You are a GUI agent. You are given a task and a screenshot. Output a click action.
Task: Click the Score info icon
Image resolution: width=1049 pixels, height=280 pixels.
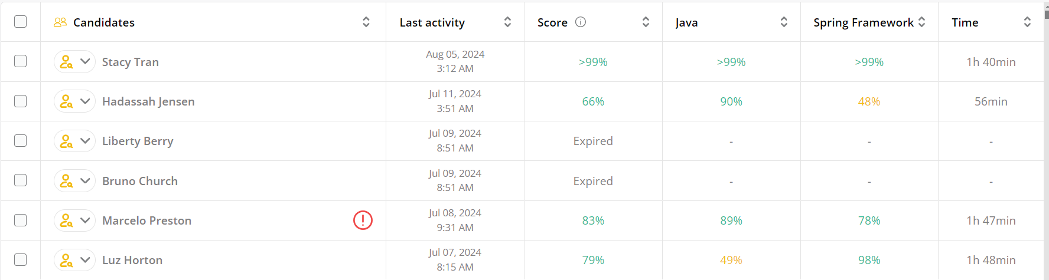(581, 22)
